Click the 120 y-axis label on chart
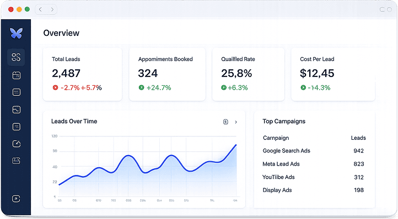 [x=55, y=136]
